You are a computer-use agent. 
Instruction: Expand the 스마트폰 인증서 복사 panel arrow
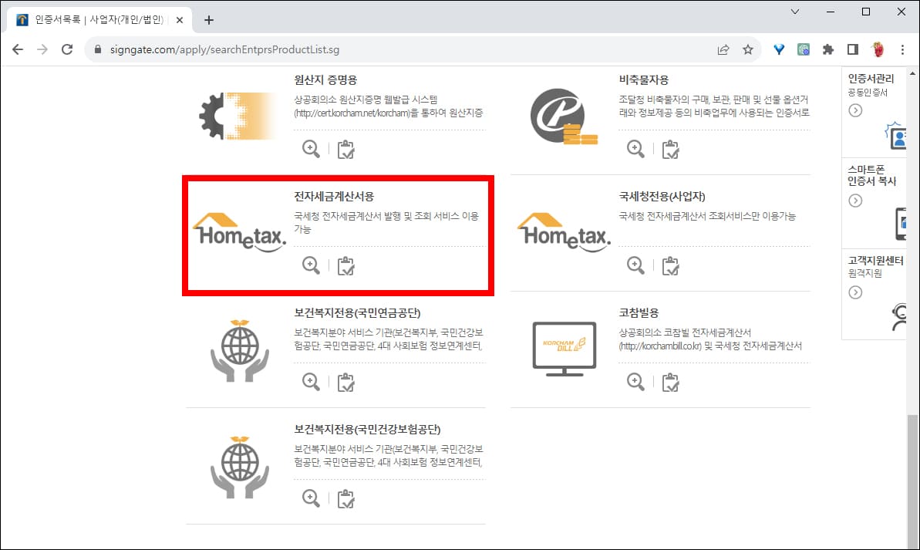pos(854,199)
